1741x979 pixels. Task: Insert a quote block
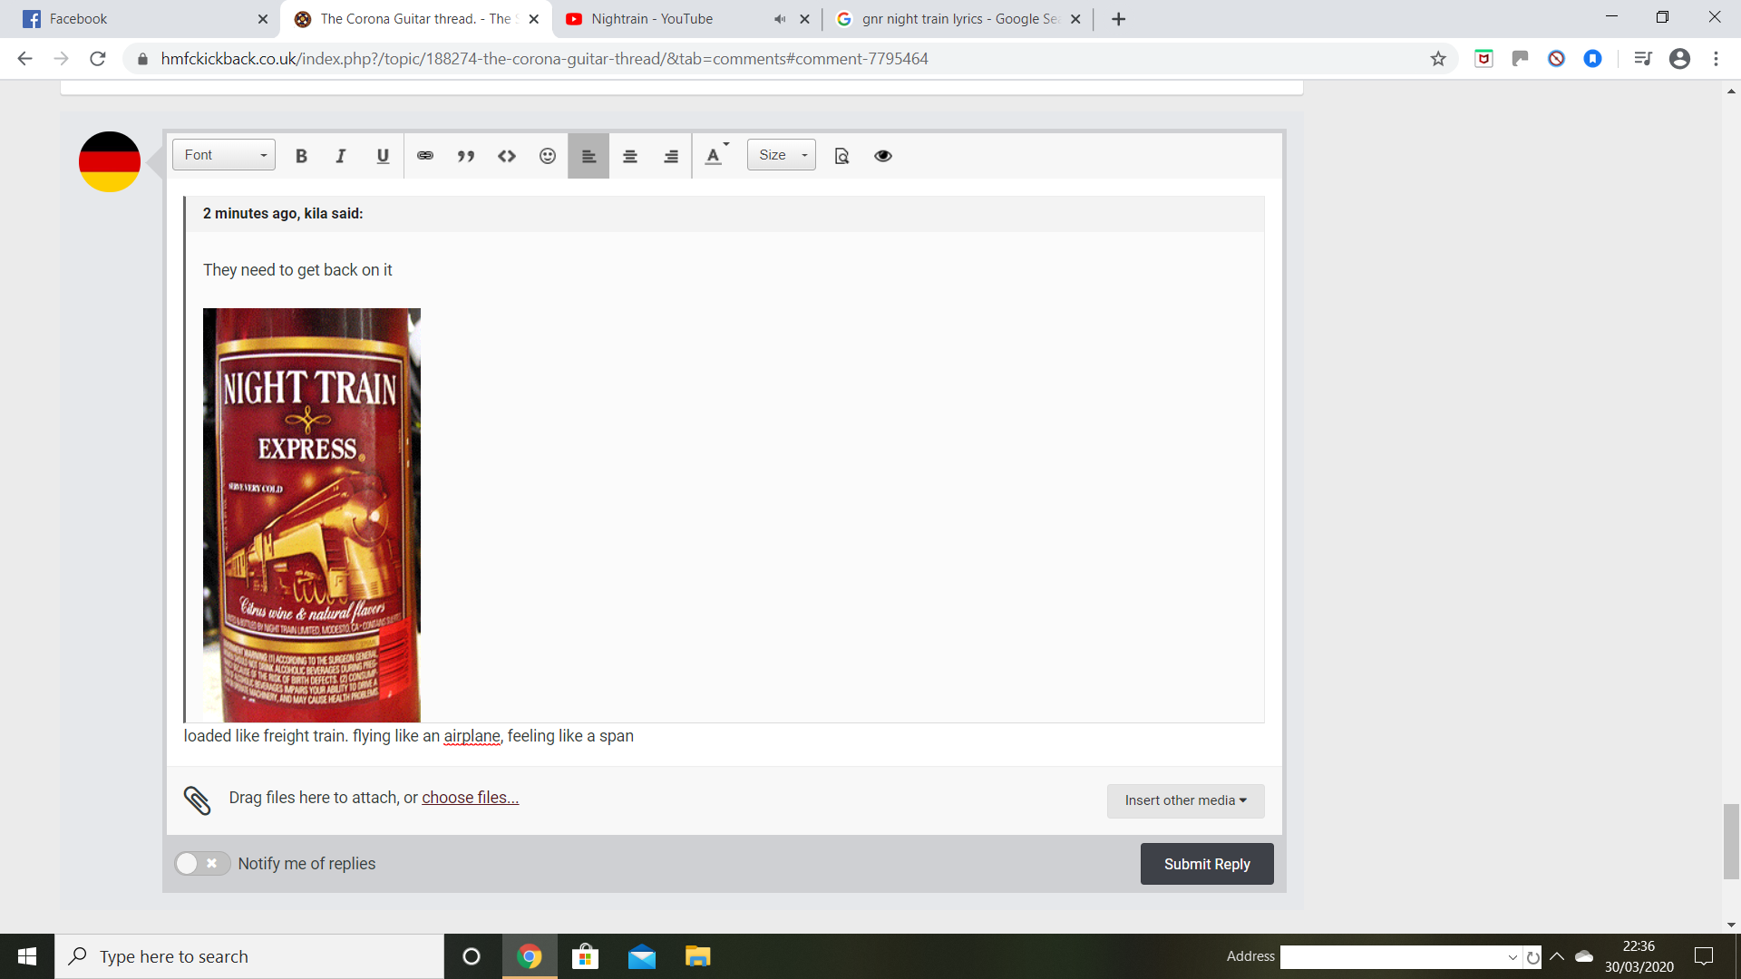[466, 156]
